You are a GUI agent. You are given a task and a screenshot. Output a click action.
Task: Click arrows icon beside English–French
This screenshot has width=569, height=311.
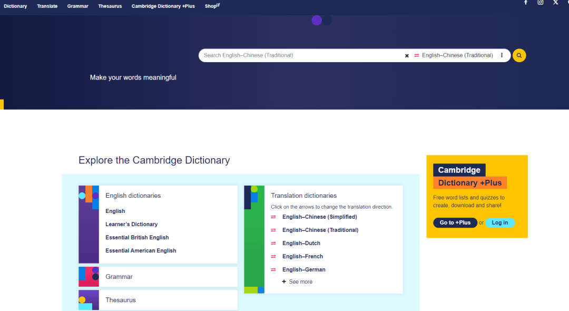[273, 257]
